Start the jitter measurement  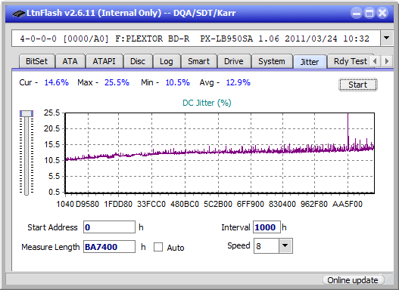tap(358, 85)
